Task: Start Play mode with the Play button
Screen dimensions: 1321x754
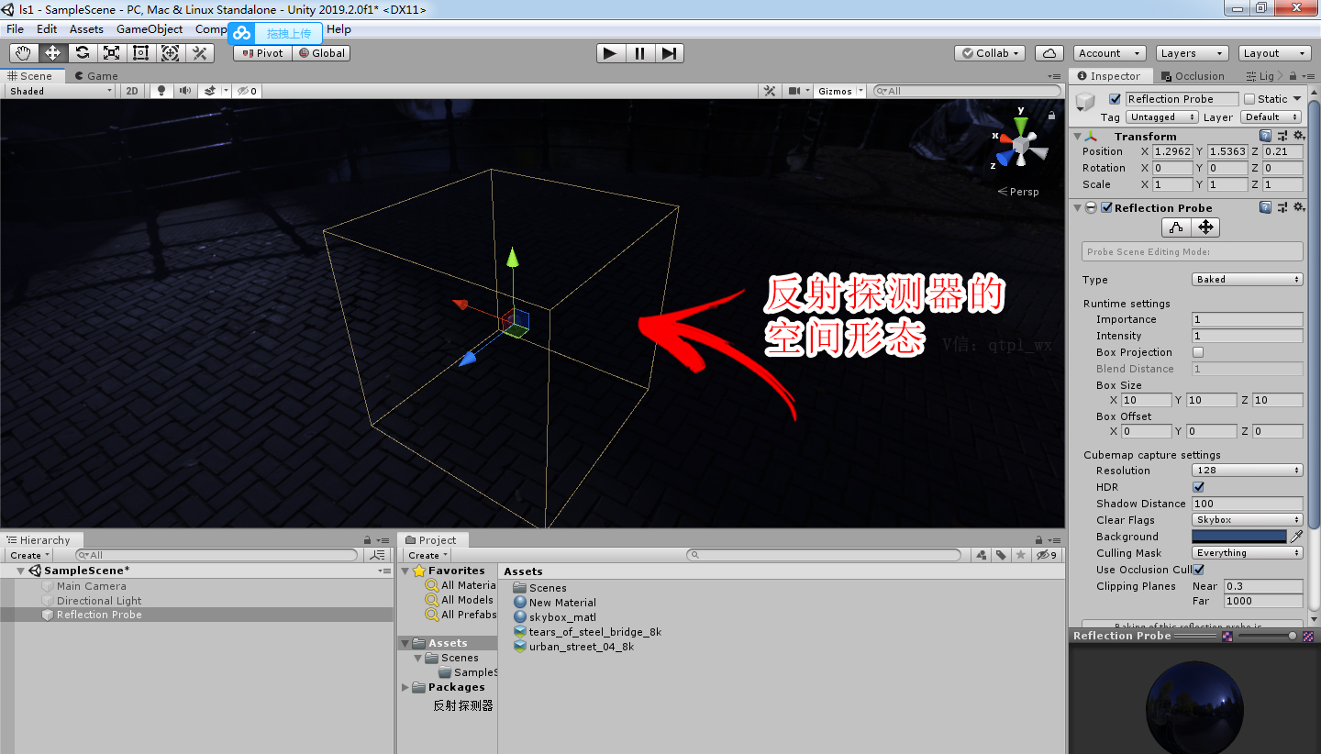Action: (x=610, y=53)
